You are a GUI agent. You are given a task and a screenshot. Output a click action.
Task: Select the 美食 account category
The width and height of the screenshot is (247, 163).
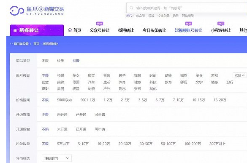199,75
